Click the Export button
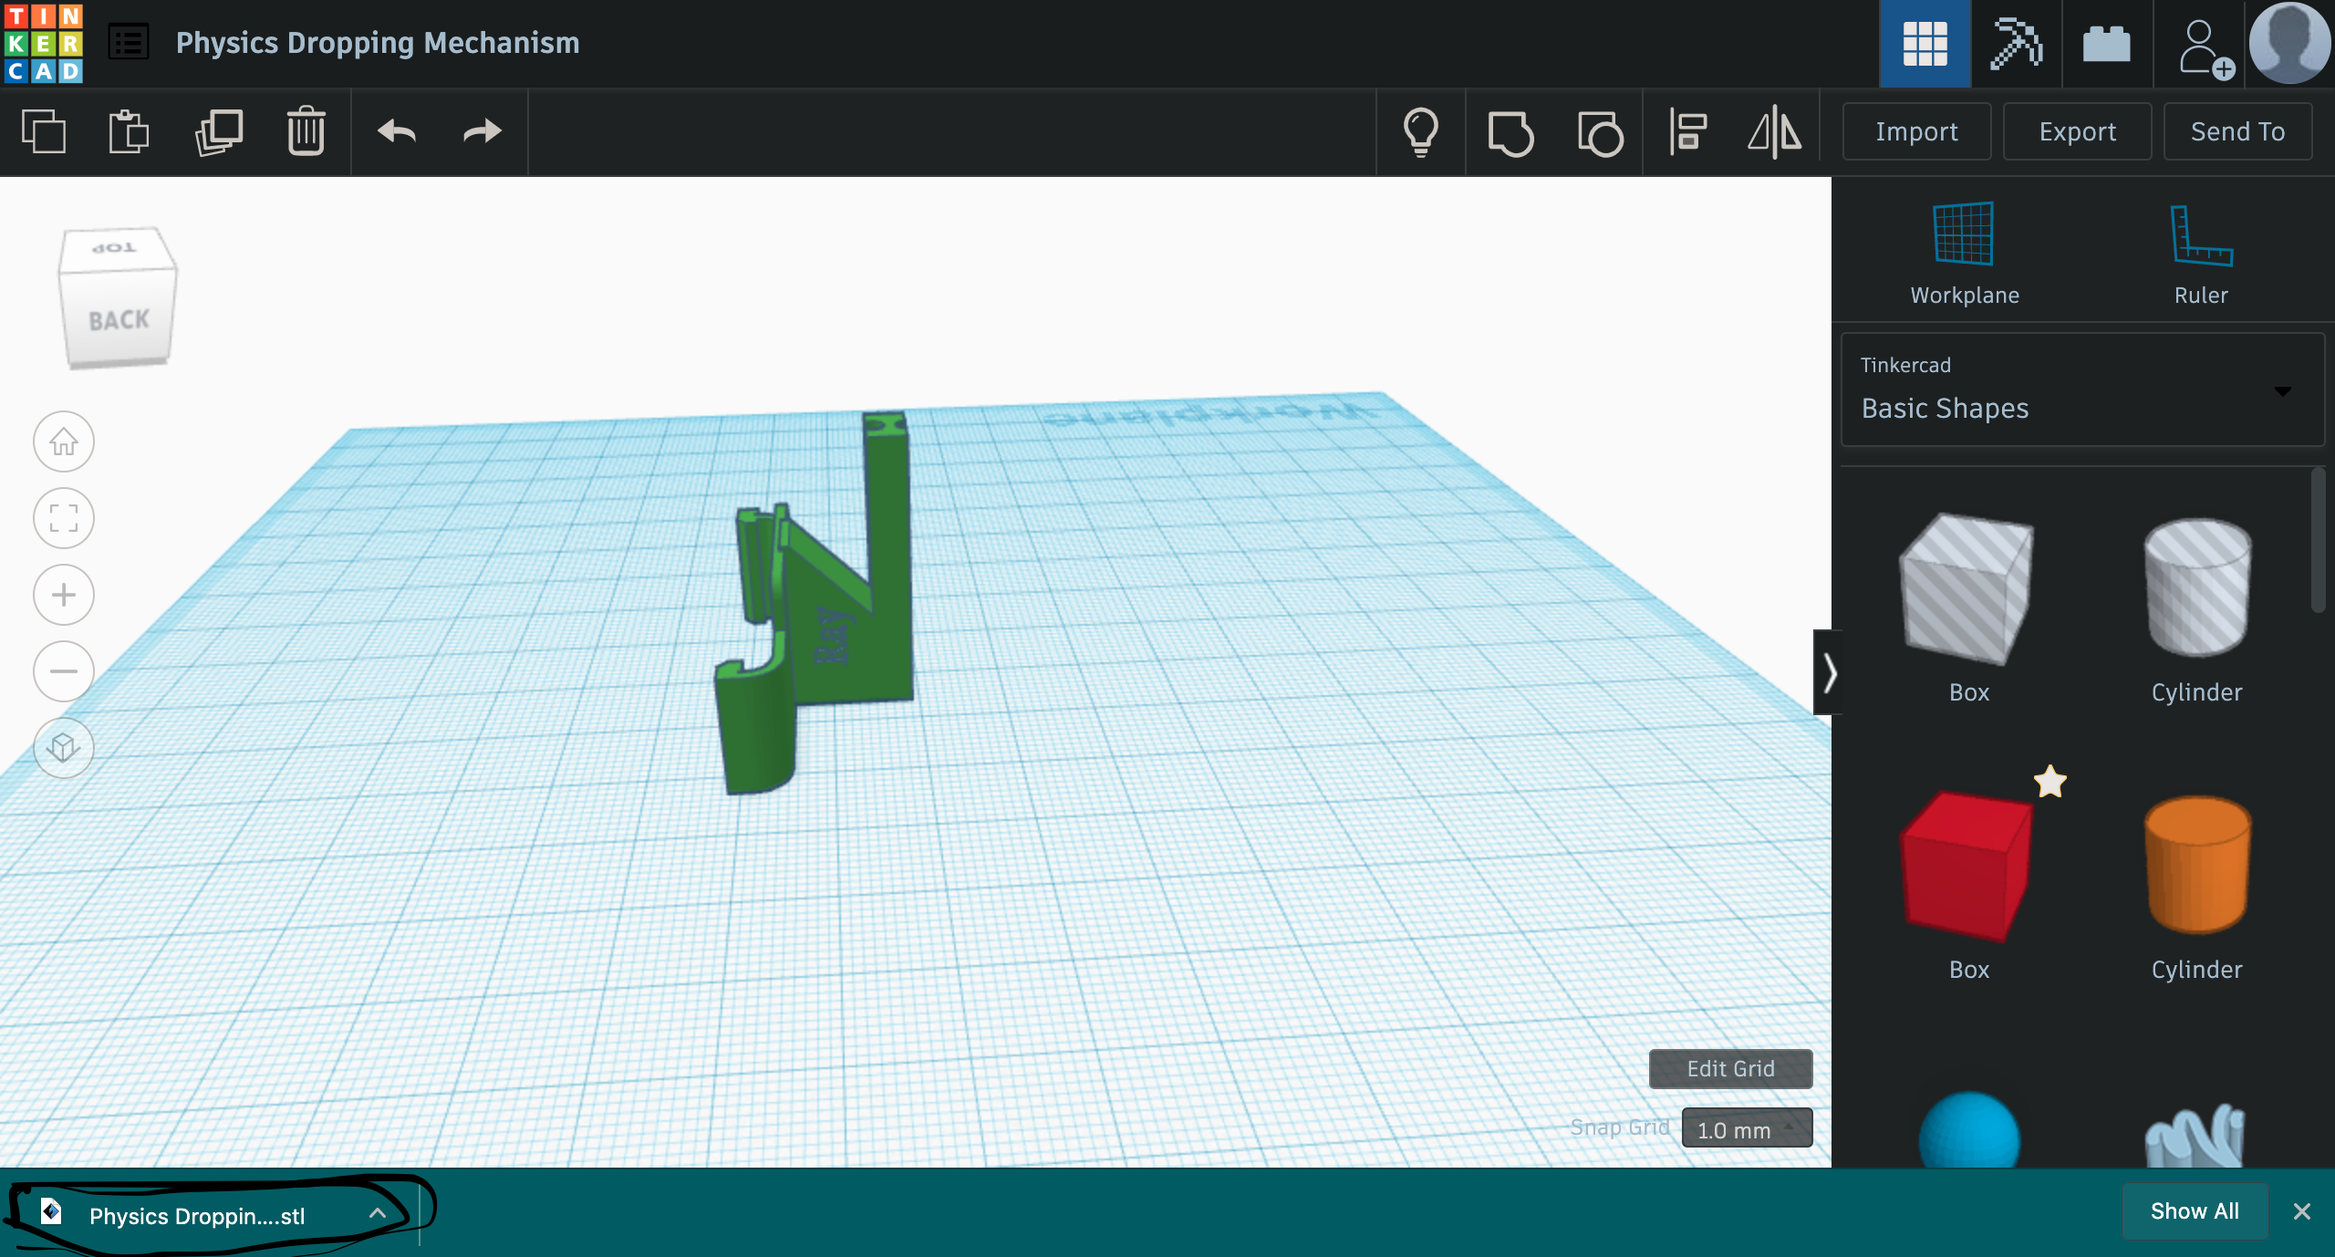 click(x=2077, y=131)
